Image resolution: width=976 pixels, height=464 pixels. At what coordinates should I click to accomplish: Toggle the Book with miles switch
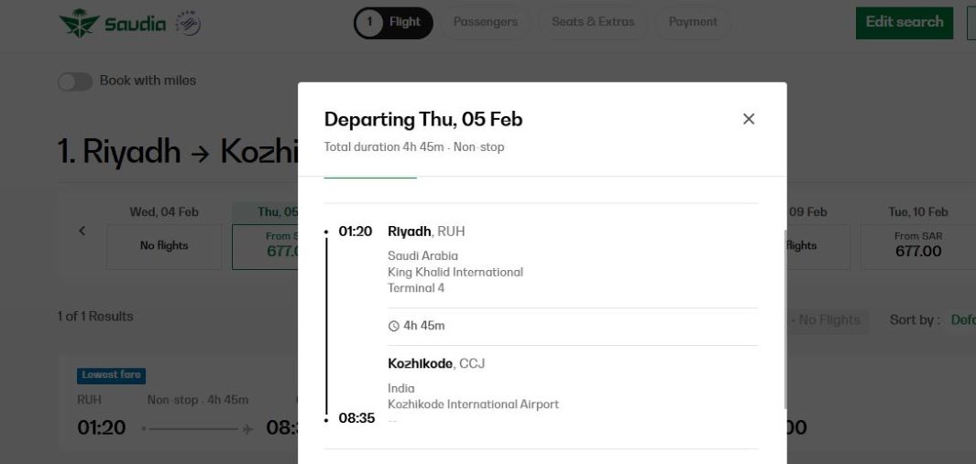click(75, 81)
